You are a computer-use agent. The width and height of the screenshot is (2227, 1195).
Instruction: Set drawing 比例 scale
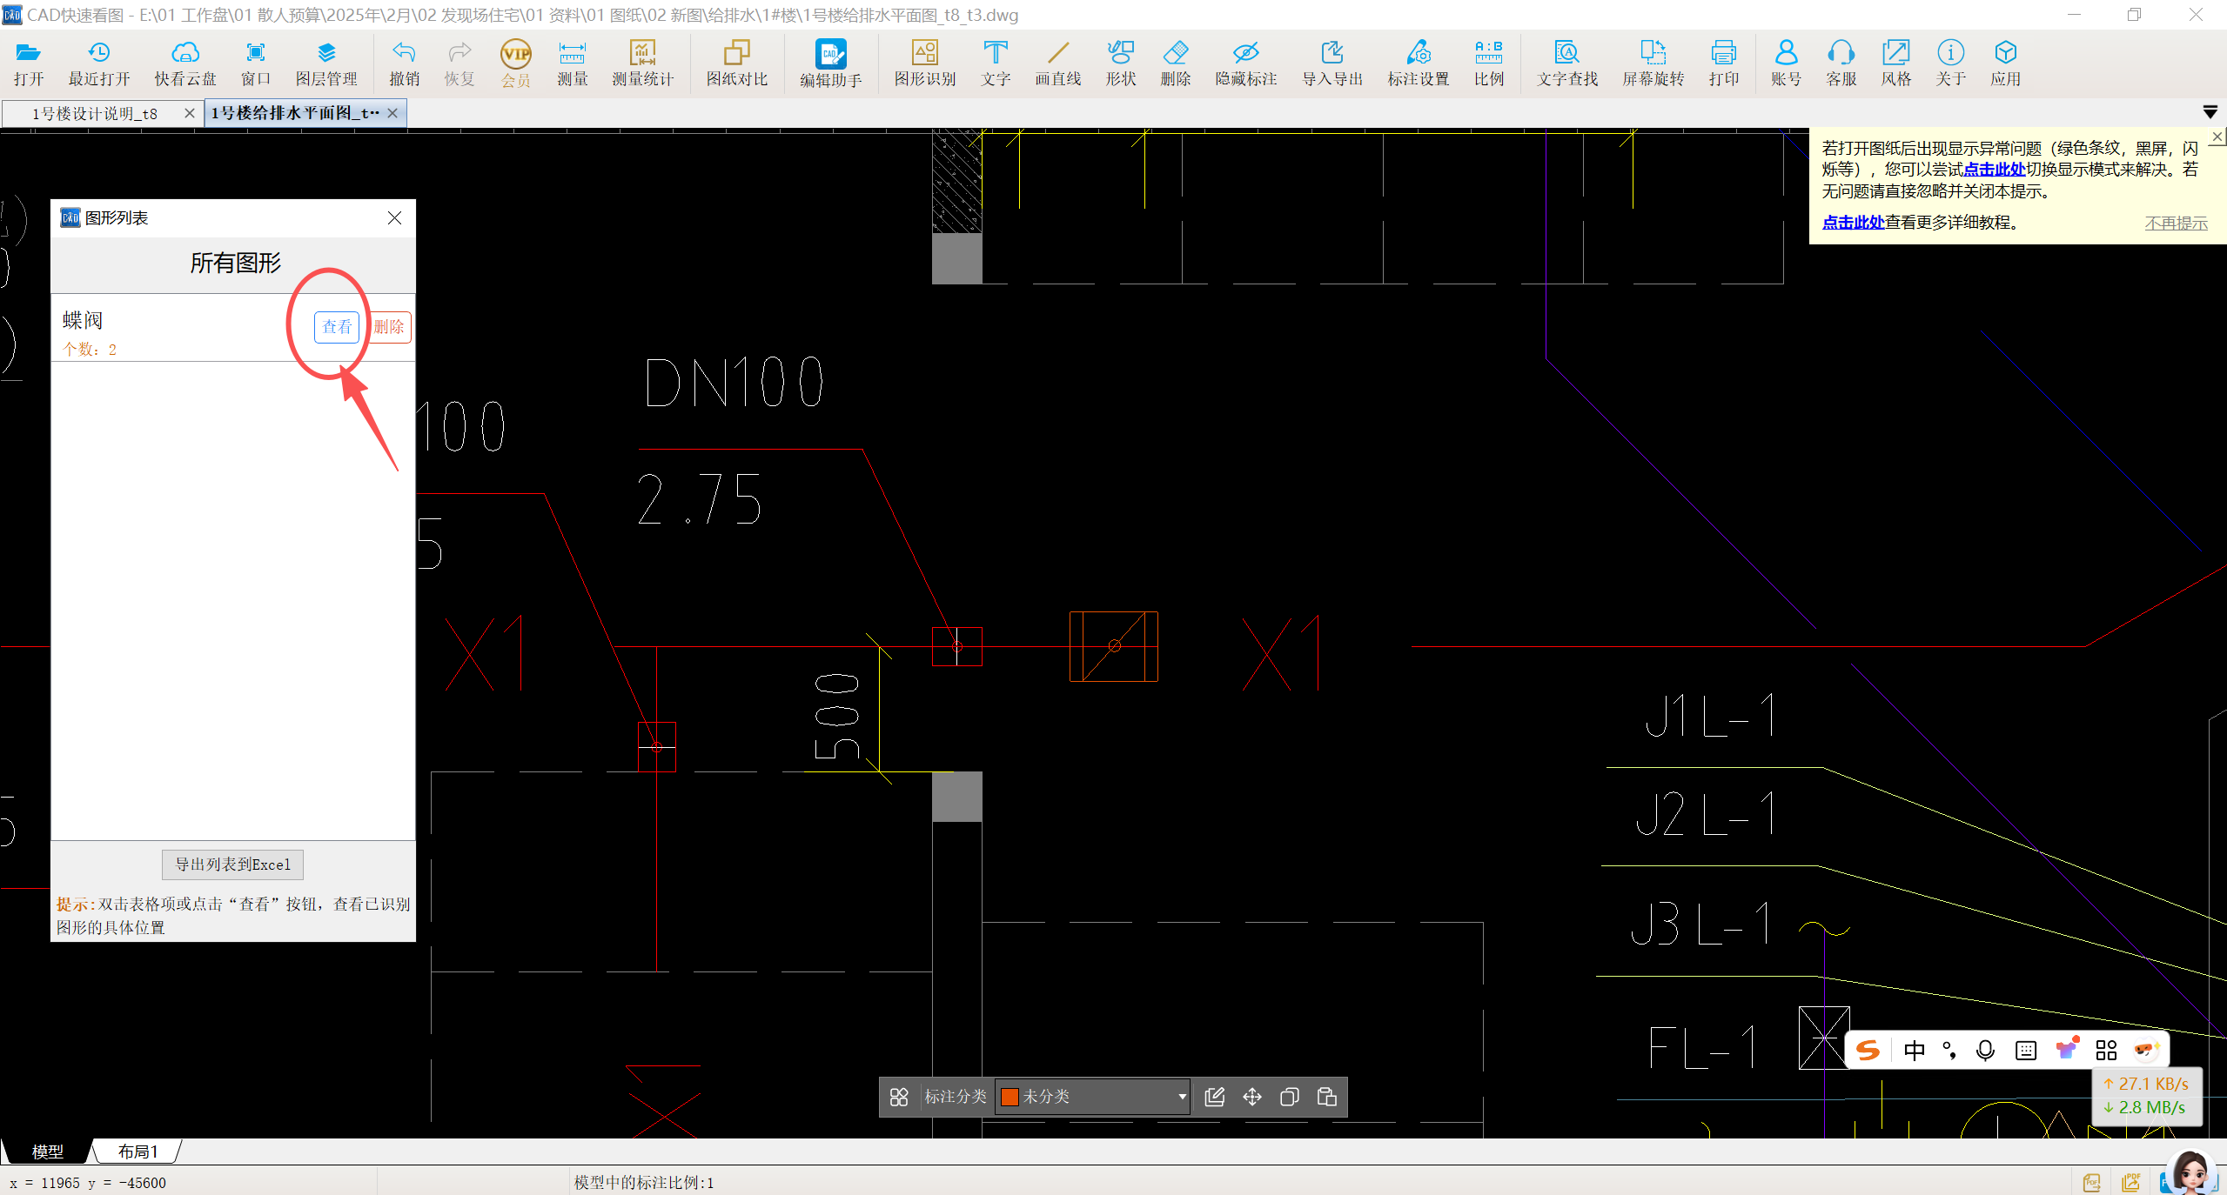point(1489,63)
